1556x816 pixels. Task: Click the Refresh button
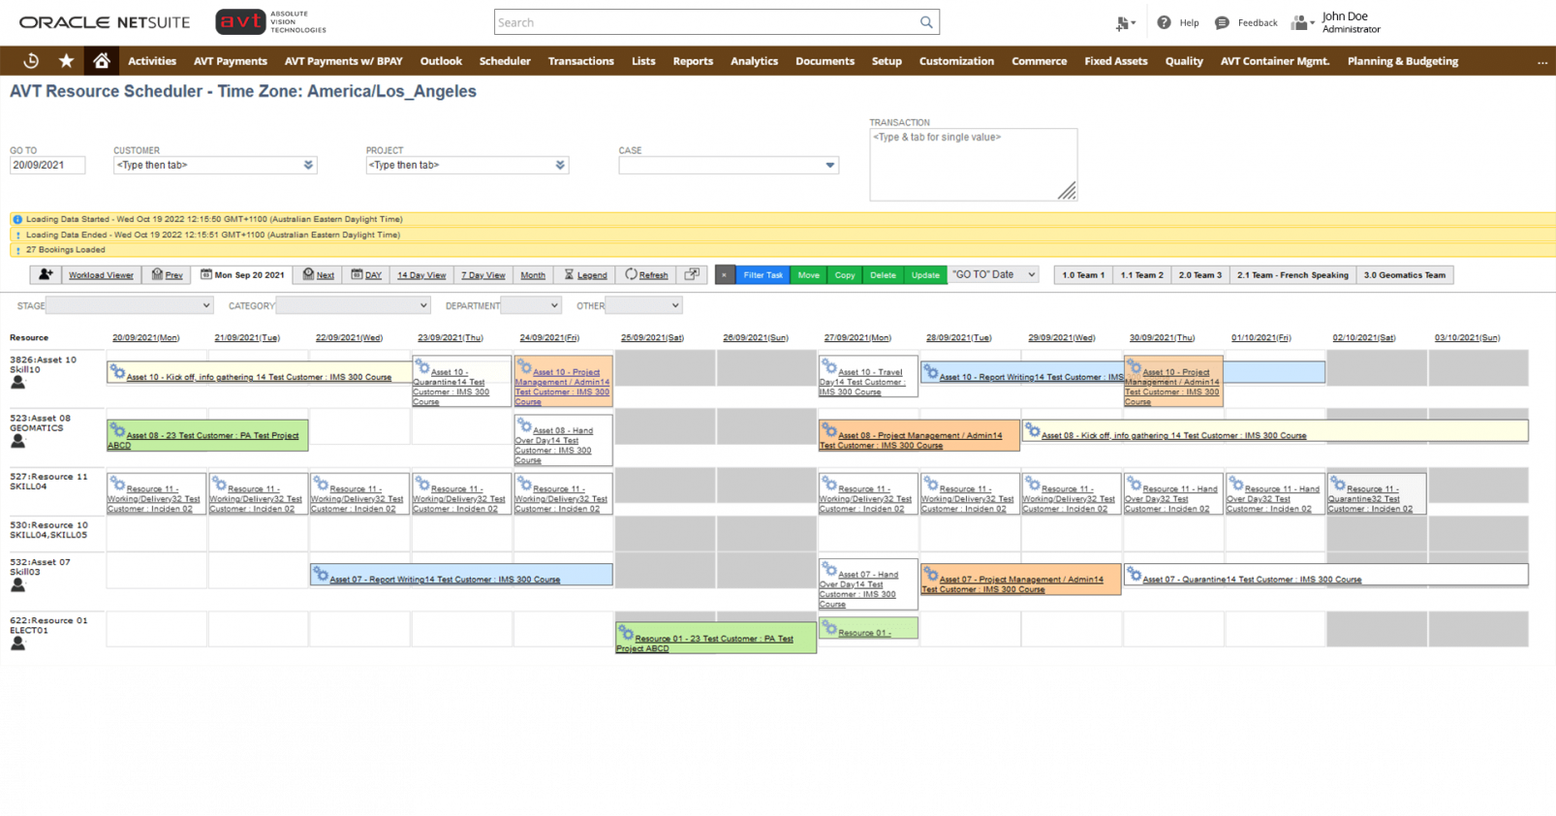tap(646, 275)
